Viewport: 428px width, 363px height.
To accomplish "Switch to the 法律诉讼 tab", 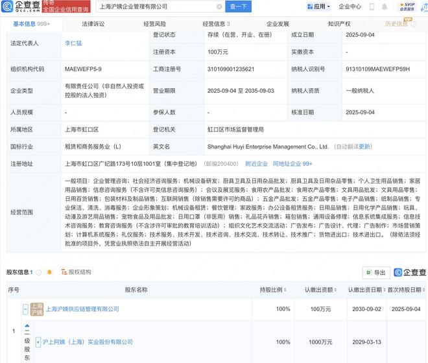I will [x=93, y=24].
